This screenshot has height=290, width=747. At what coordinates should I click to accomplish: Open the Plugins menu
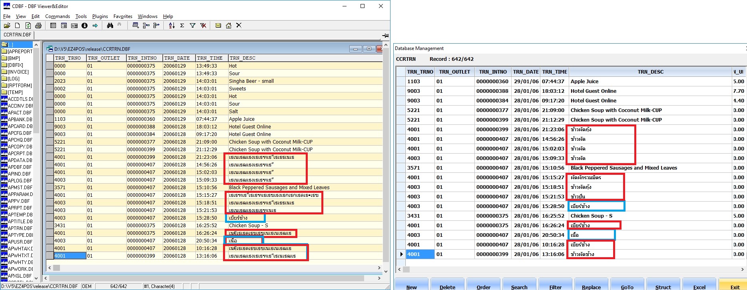click(x=100, y=16)
